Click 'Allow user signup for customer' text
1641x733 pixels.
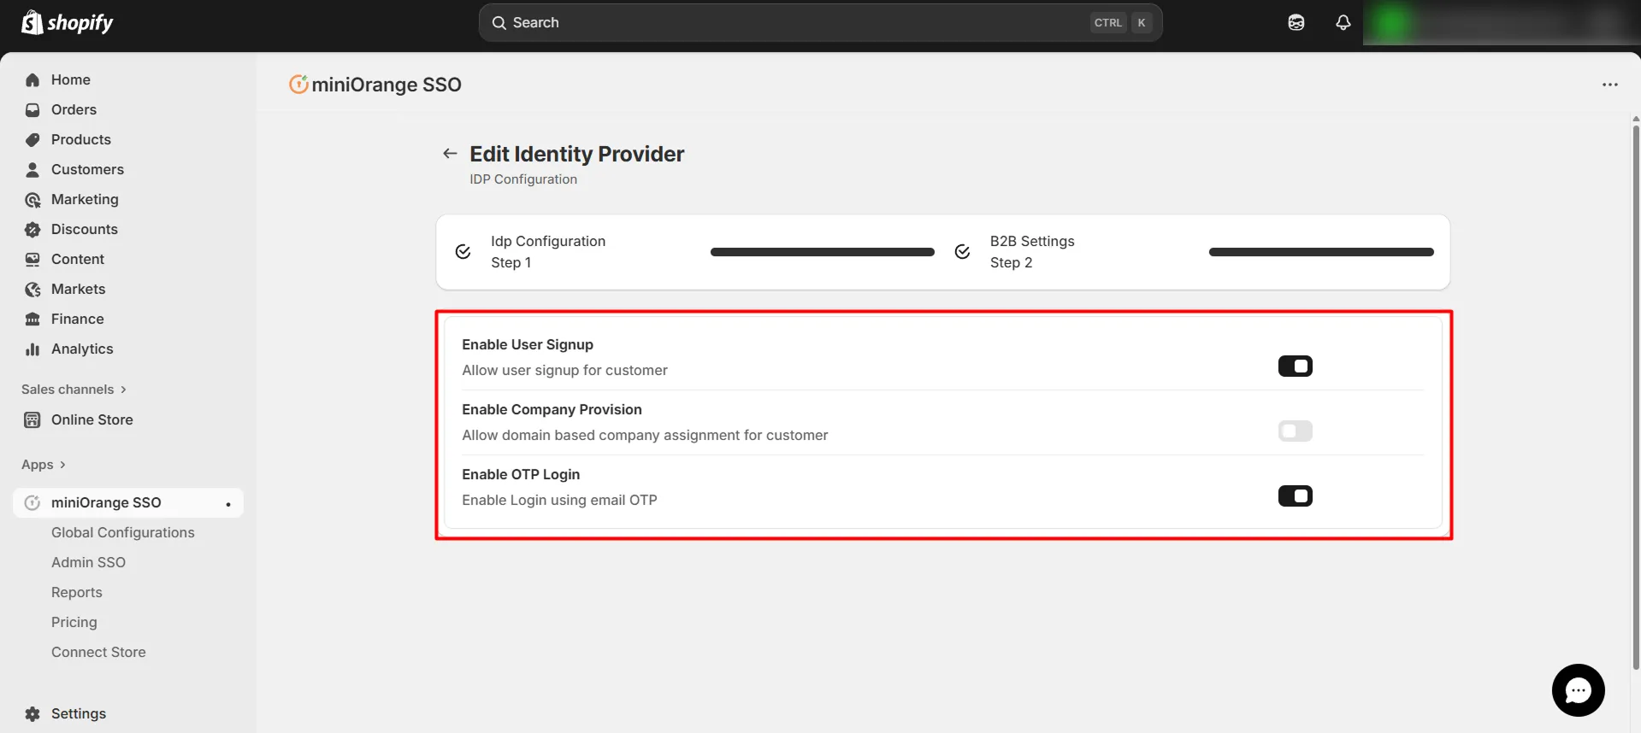(x=564, y=370)
